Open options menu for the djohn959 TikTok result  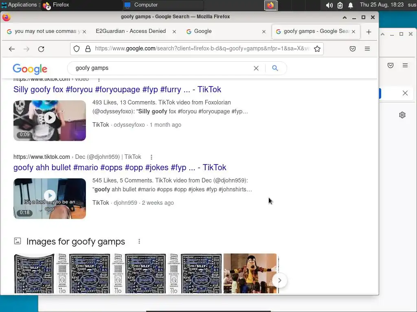pos(151,157)
